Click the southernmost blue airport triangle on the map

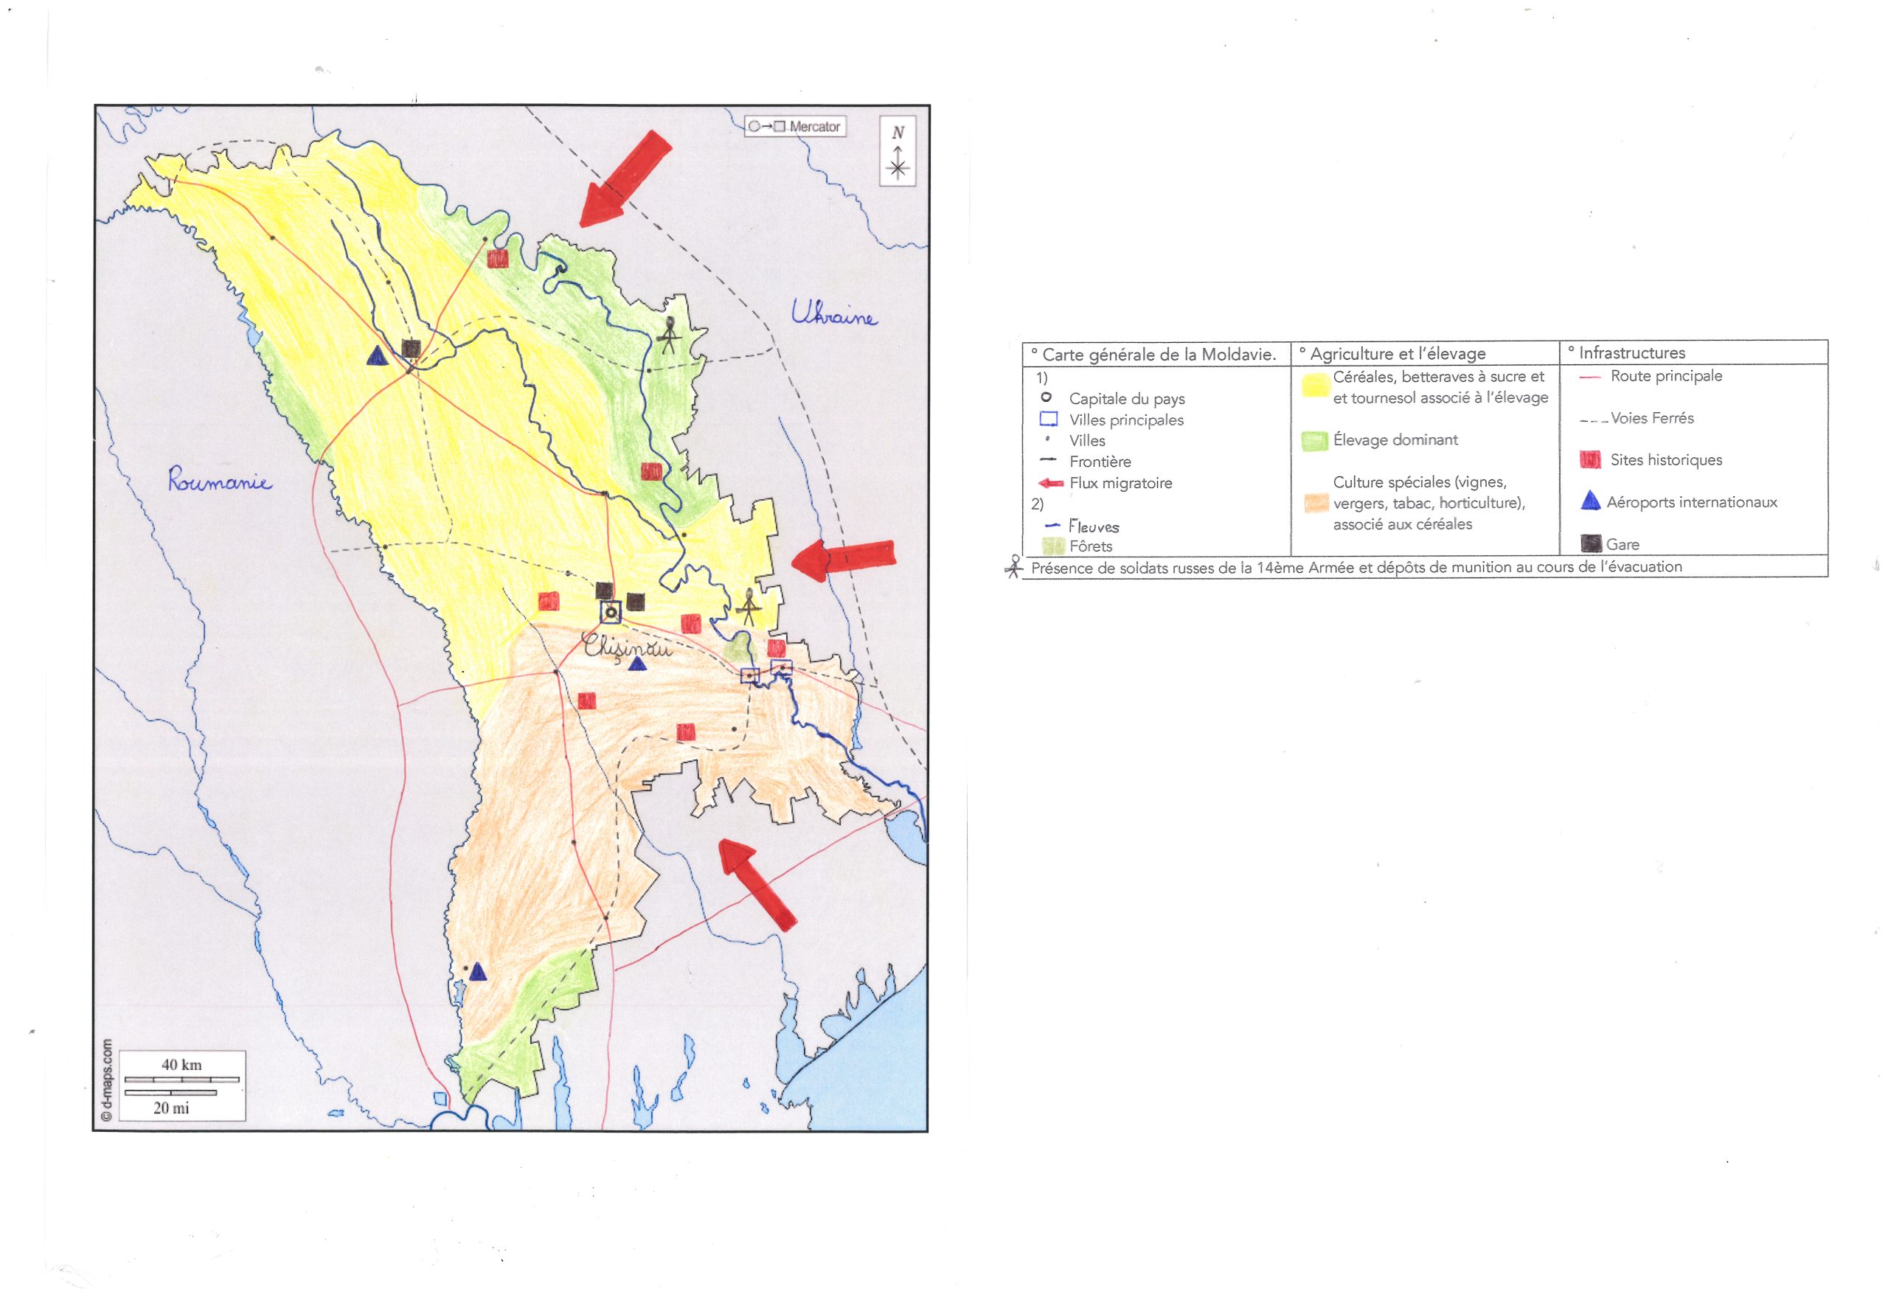click(478, 972)
